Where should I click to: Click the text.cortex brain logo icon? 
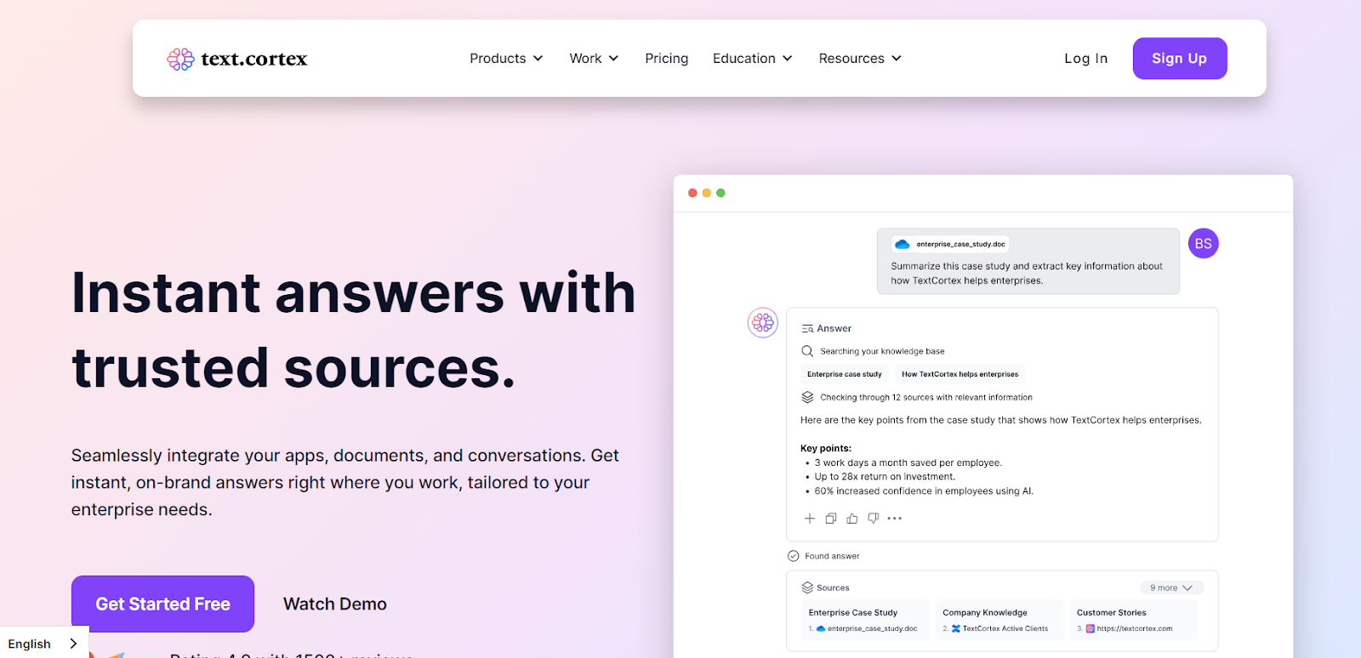[180, 59]
